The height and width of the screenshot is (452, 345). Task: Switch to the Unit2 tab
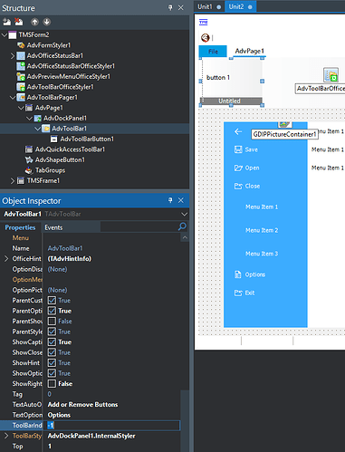240,6
